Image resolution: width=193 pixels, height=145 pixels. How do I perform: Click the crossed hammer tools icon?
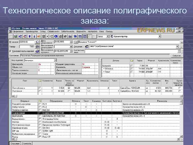(x=65, y=36)
